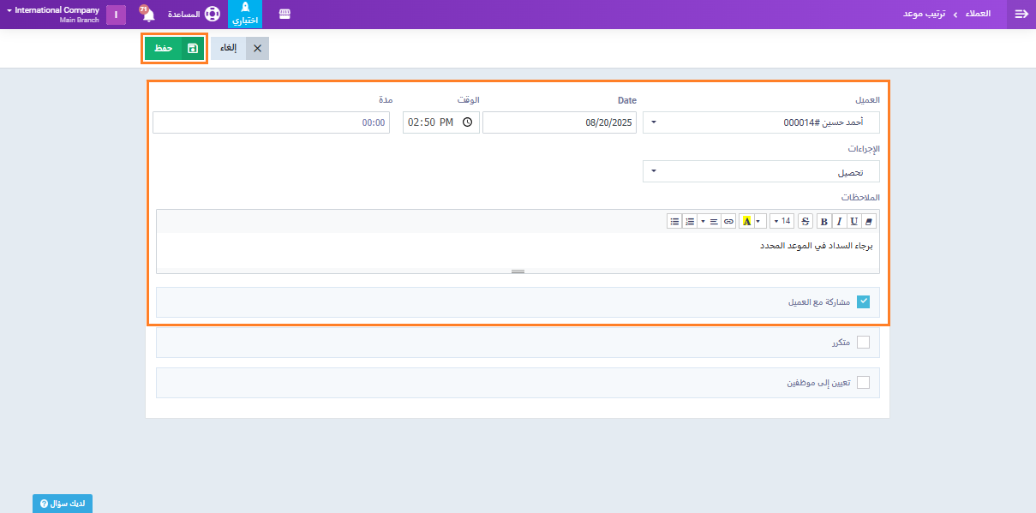Apply strikethrough formatting to the notes
The image size is (1036, 513).
[x=805, y=221]
